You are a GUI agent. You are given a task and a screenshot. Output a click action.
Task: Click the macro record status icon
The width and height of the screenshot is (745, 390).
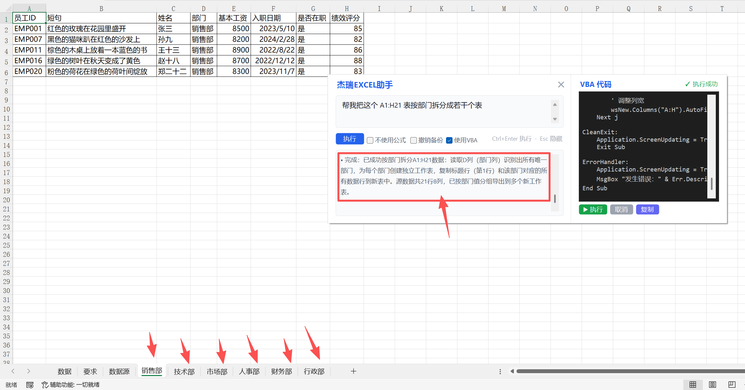coord(30,385)
